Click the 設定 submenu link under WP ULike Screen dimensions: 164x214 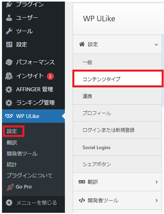[x=12, y=131]
